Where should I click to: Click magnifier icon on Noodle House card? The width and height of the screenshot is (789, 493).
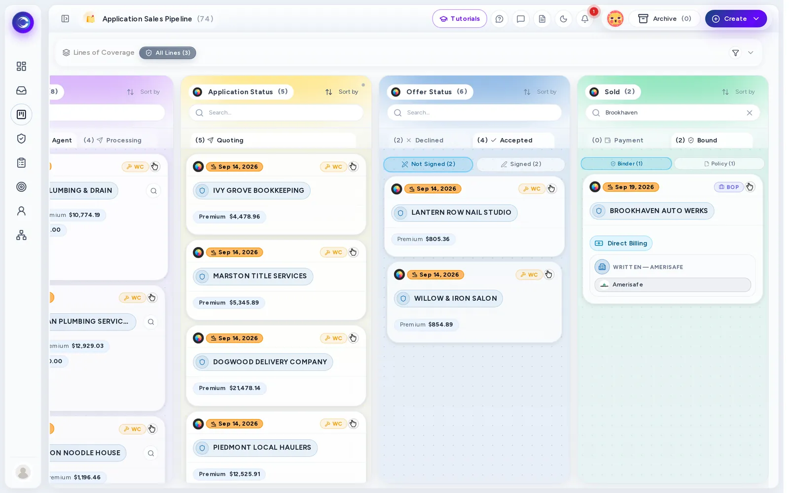[x=151, y=453]
